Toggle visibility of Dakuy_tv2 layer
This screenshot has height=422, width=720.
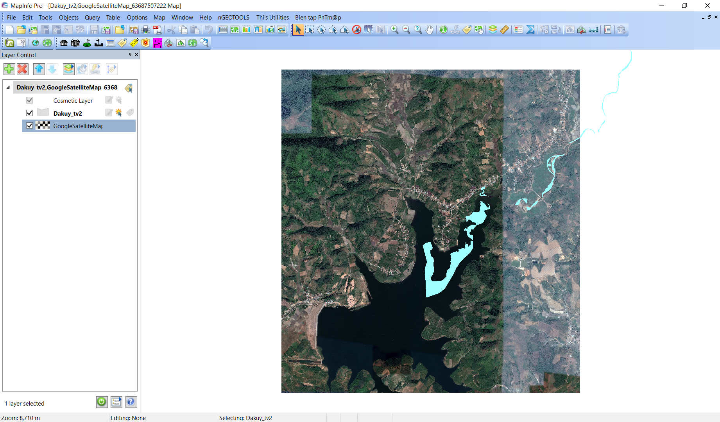29,113
